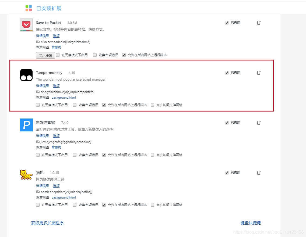Click the Save to Pocket extension name
Screen dimensions: 306x237
pyautogui.click(x=49, y=23)
